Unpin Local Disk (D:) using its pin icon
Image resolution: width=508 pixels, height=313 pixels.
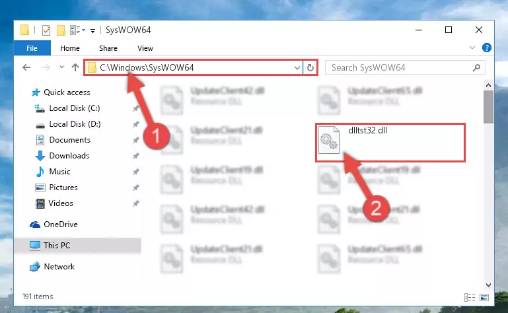click(x=135, y=124)
